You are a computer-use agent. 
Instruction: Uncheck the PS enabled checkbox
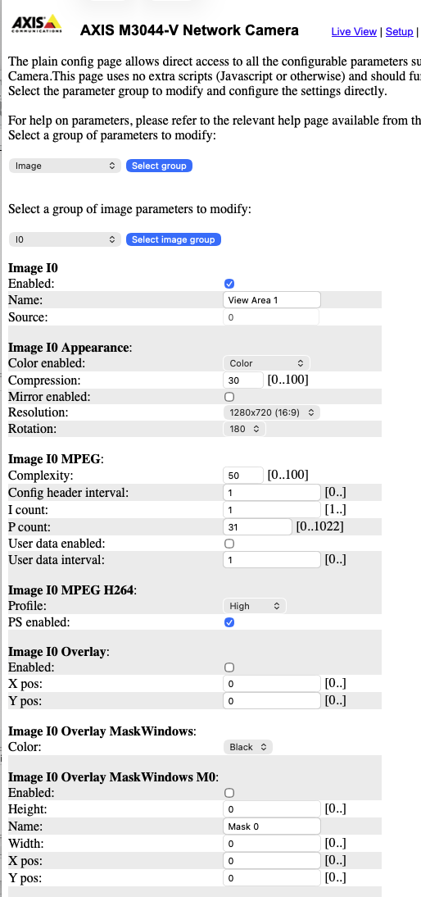coord(229,622)
